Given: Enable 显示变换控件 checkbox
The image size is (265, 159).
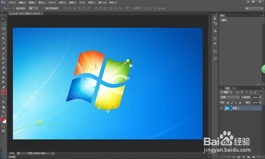Looking at the screenshot, I should [x=43, y=8].
